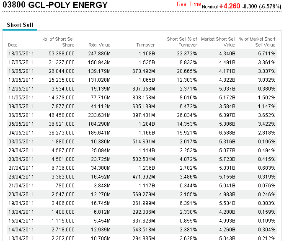Select the 03/05/2011 date cell
The width and height of the screenshot is (284, 241).
[x=21, y=142]
